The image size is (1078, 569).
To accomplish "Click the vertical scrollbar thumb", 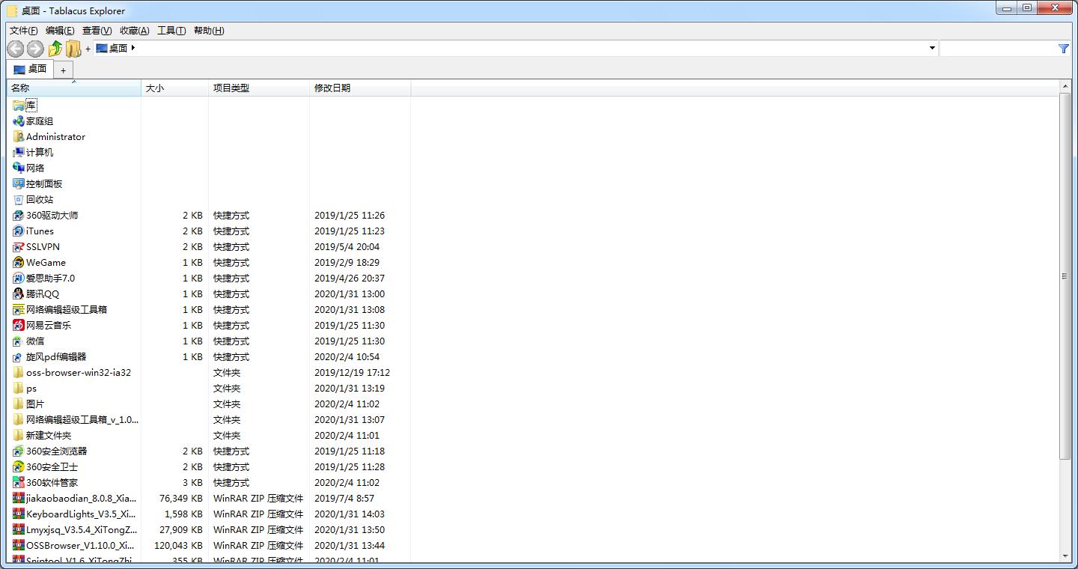I will [1065, 276].
